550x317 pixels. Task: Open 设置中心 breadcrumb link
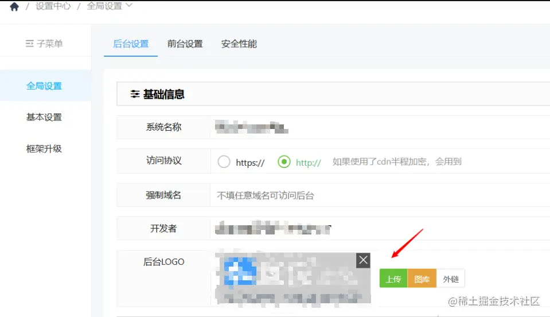53,6
